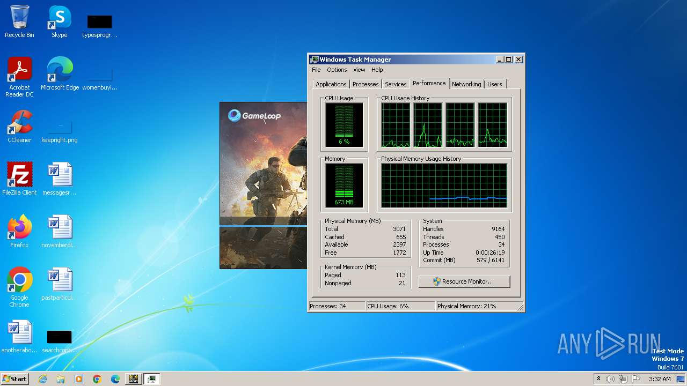Image resolution: width=687 pixels, height=386 pixels.
Task: Launch Firefox from the desktop
Action: click(x=20, y=232)
